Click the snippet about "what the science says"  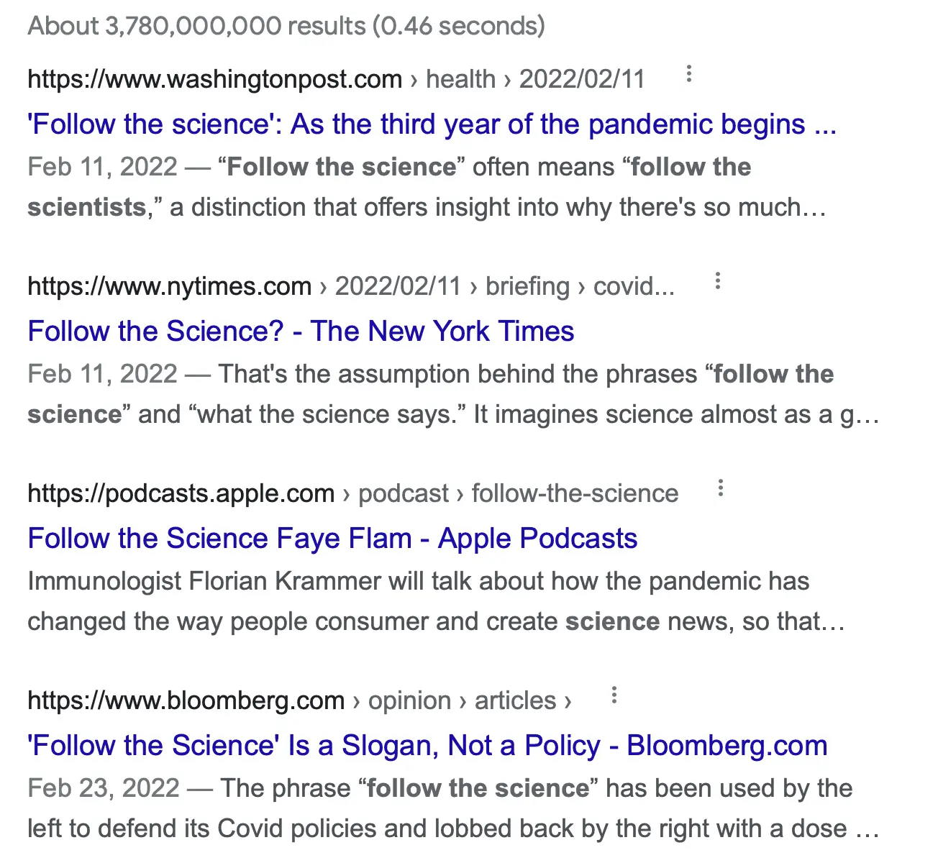tap(453, 394)
